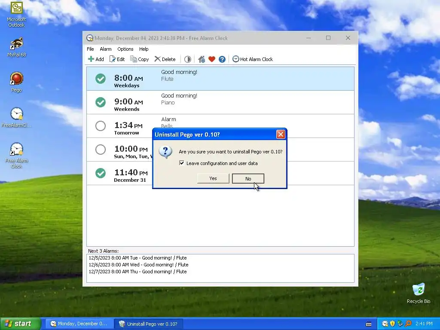Open the Help menu
This screenshot has width=440, height=330.
tap(144, 49)
